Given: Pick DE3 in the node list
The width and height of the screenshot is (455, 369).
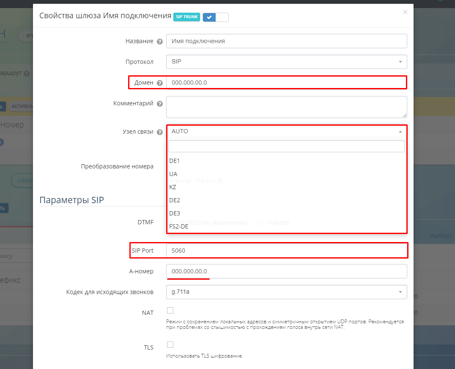Looking at the screenshot, I should [175, 213].
